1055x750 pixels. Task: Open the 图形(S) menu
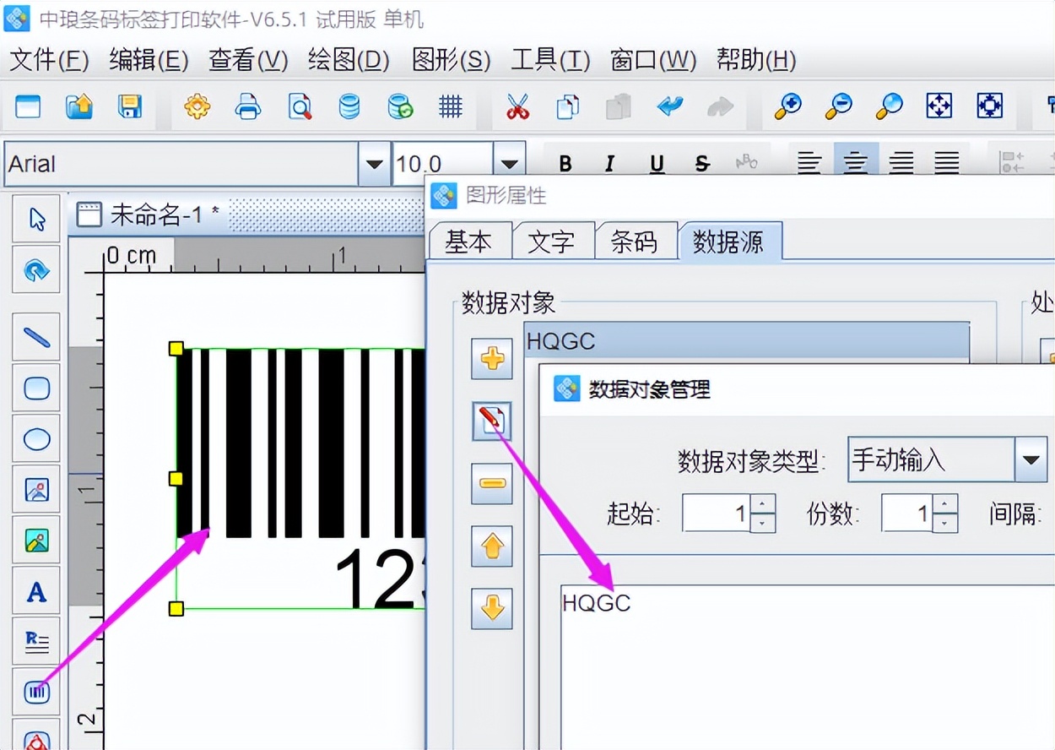point(451,60)
